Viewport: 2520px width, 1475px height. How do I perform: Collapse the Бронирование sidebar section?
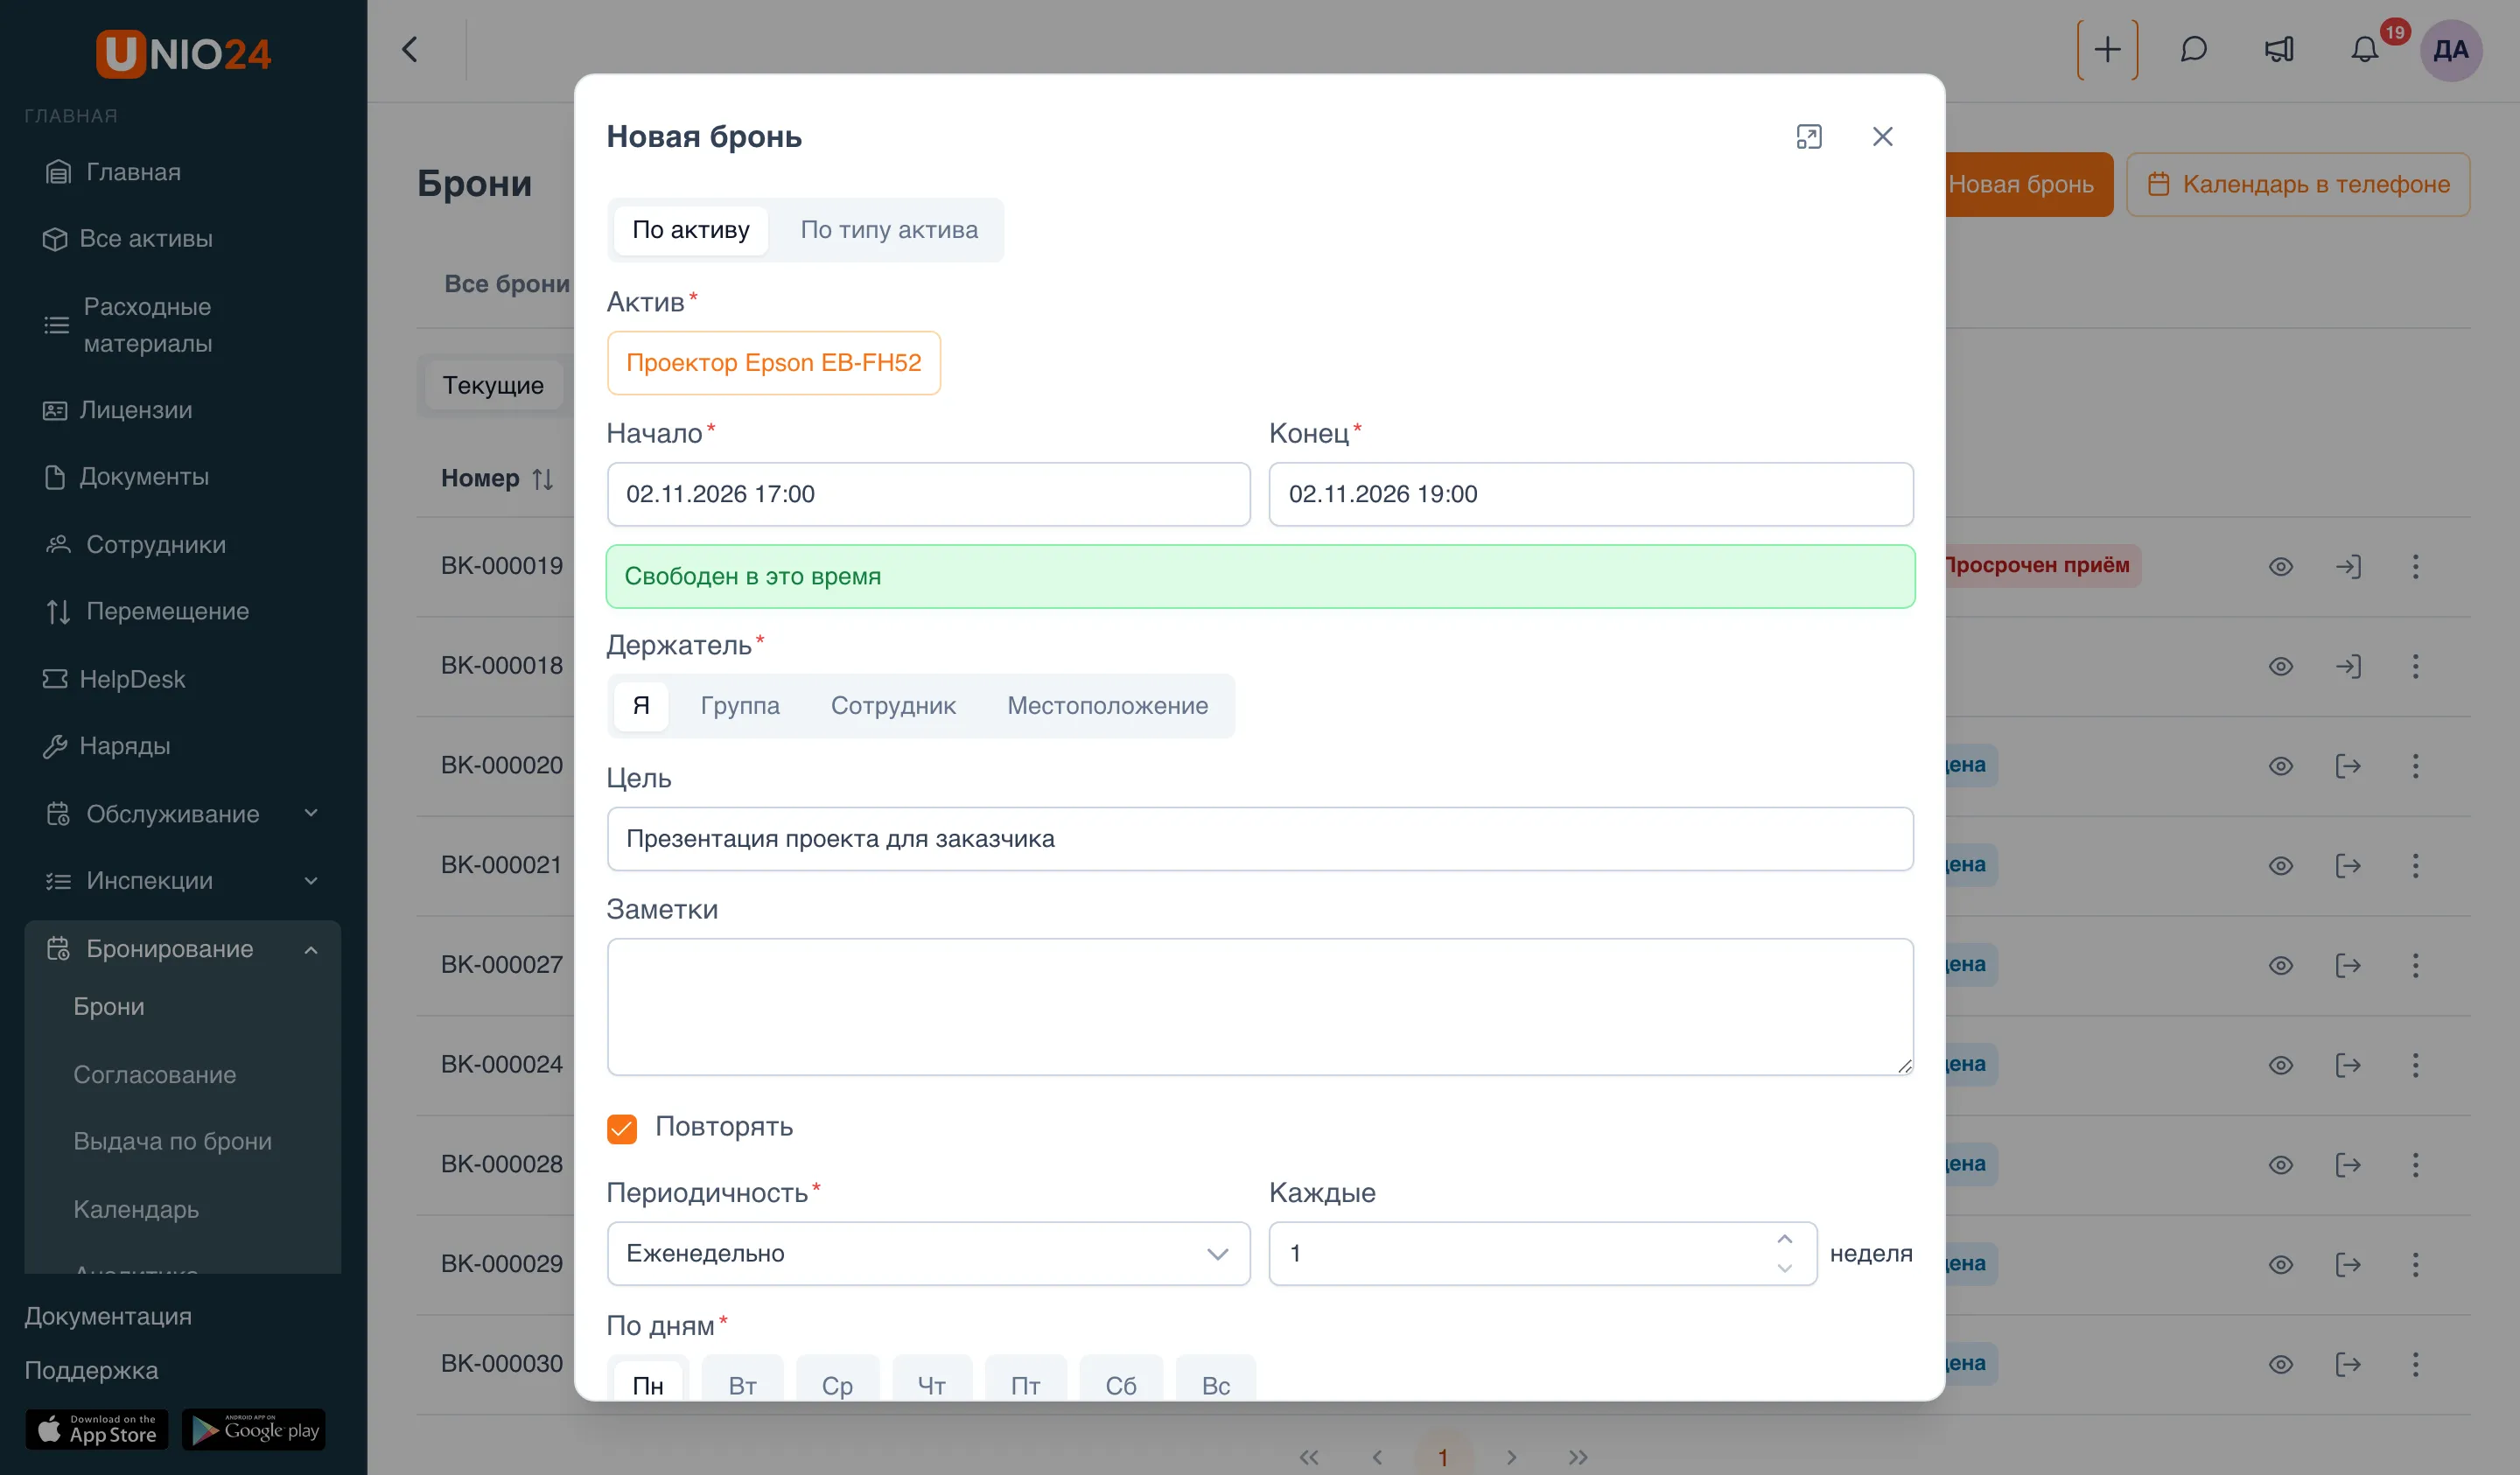[182, 949]
